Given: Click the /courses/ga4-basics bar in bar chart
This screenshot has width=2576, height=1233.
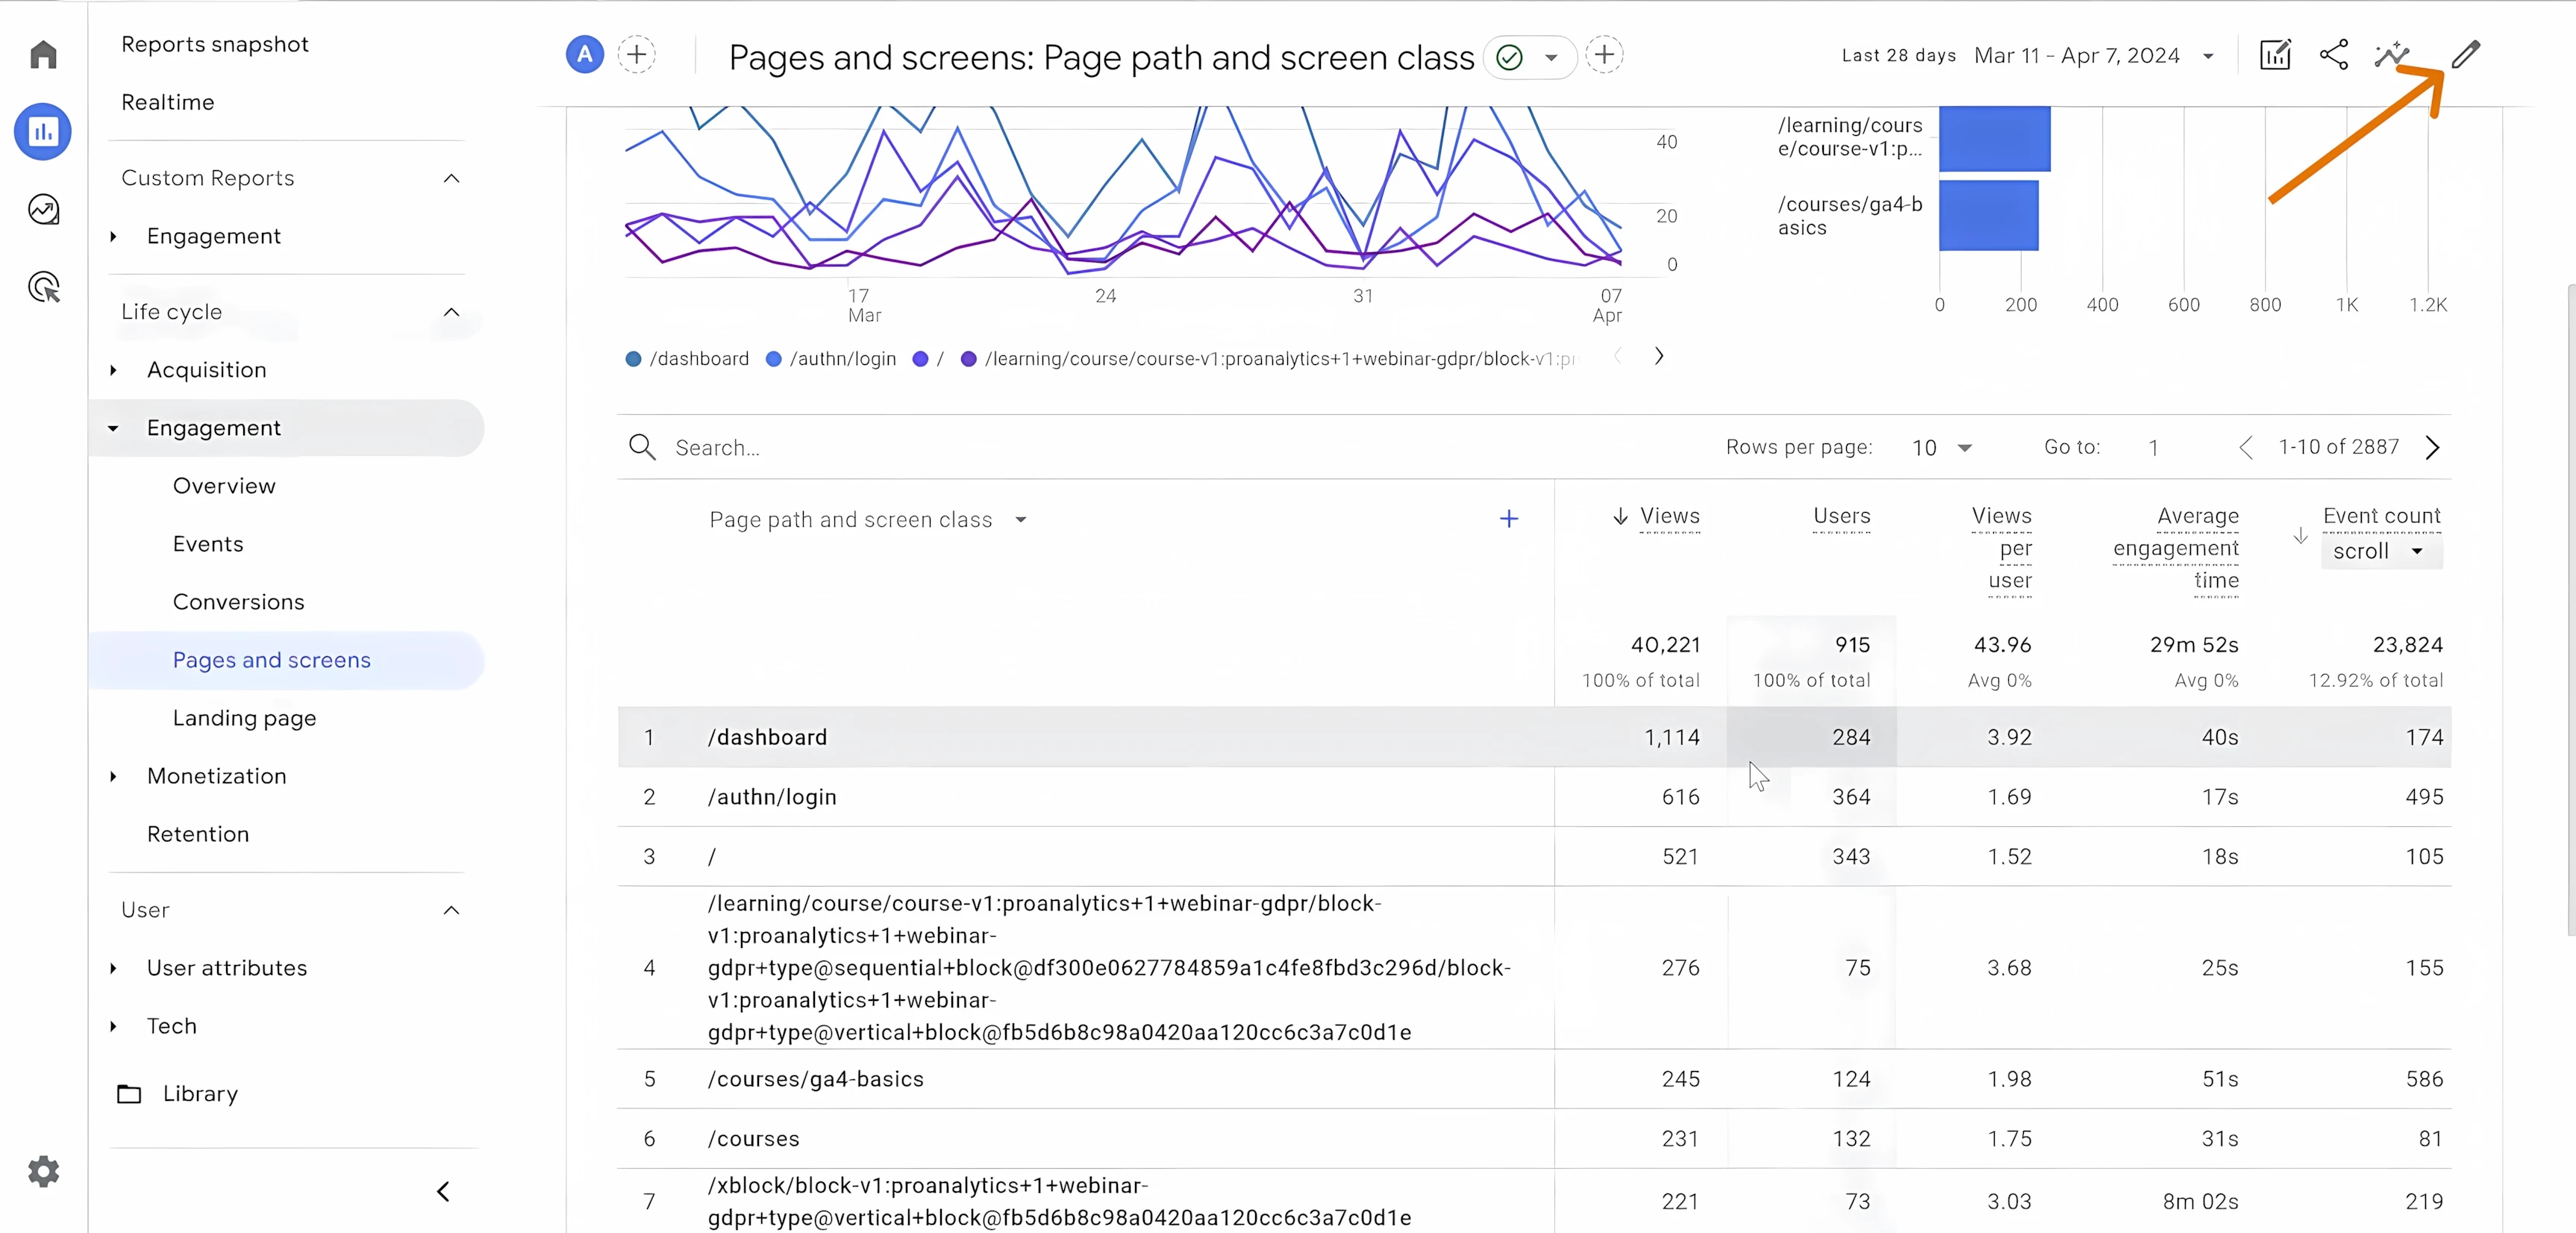Looking at the screenshot, I should click(1988, 215).
